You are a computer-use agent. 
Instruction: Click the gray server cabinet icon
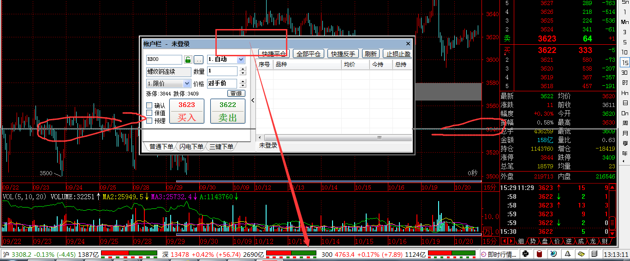[595, 254]
